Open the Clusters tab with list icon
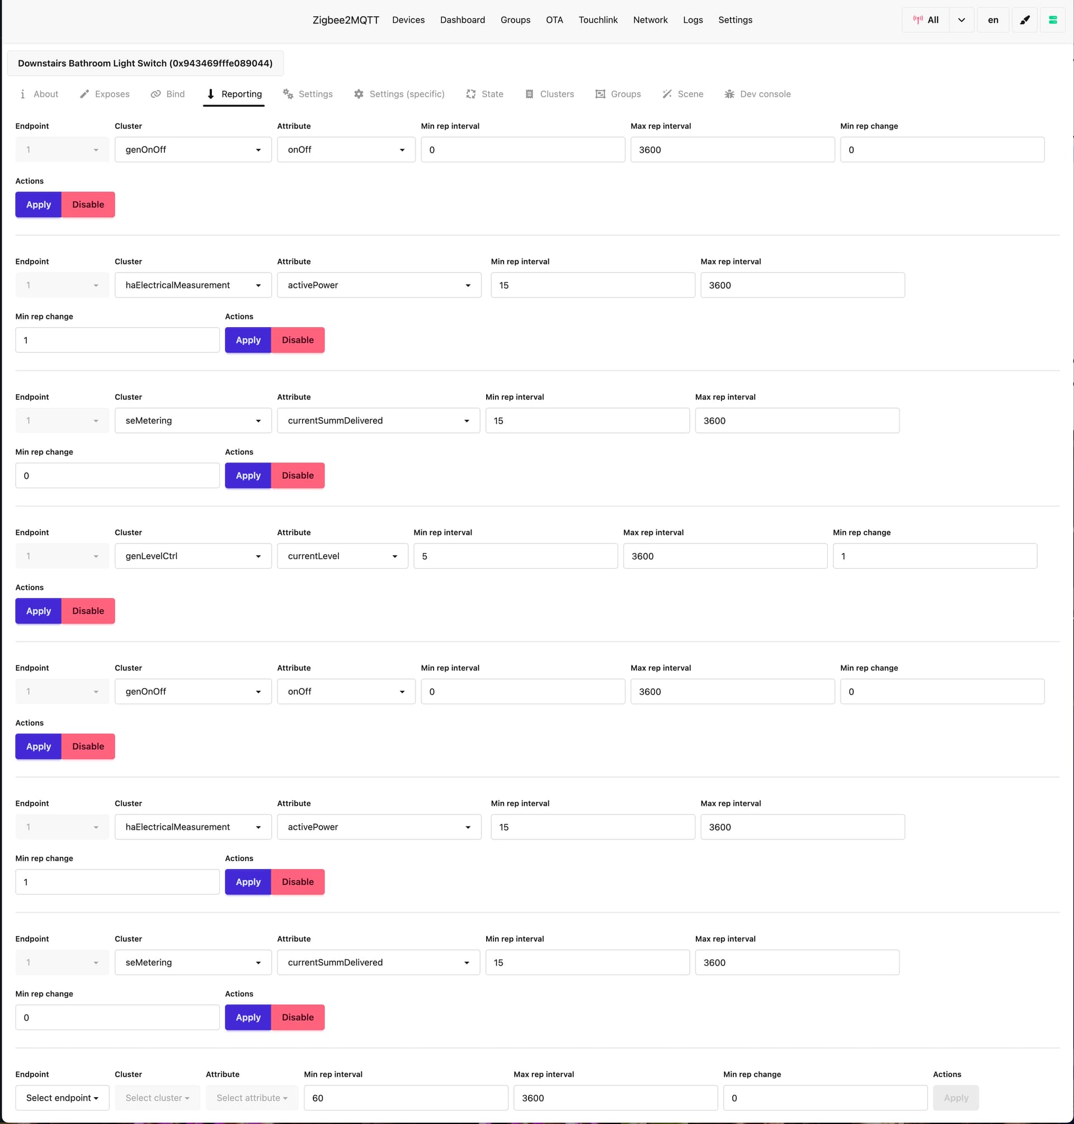 click(x=549, y=94)
